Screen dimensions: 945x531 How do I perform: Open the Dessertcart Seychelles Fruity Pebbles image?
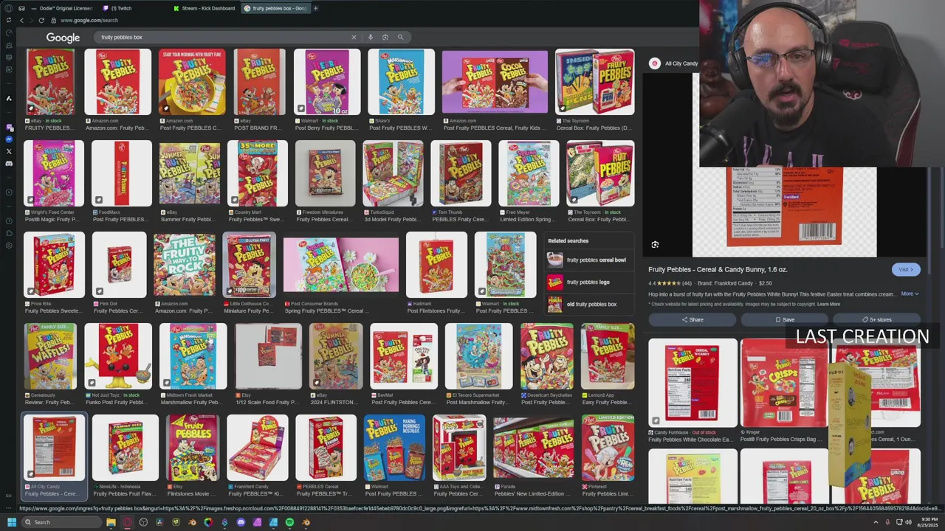coord(546,356)
